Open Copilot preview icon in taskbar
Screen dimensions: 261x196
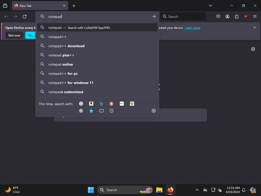(x=253, y=190)
